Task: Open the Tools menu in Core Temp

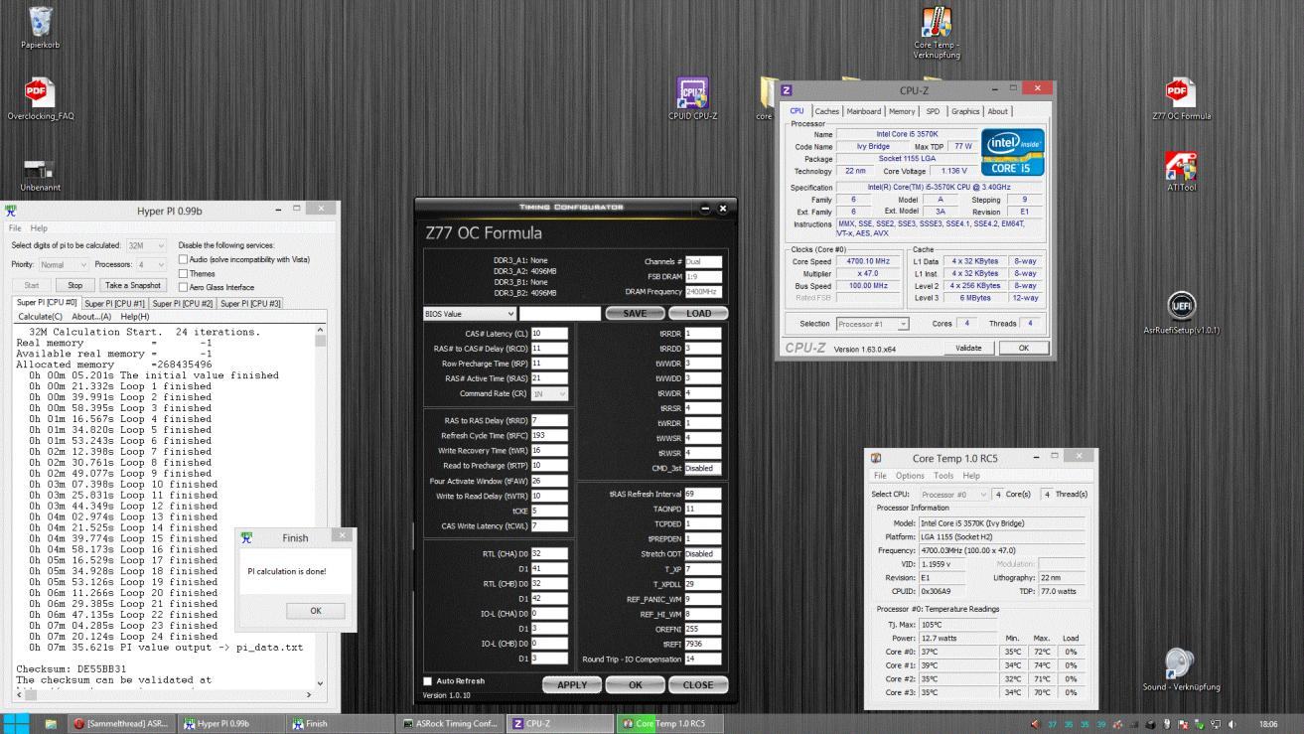Action: pyautogui.click(x=943, y=476)
